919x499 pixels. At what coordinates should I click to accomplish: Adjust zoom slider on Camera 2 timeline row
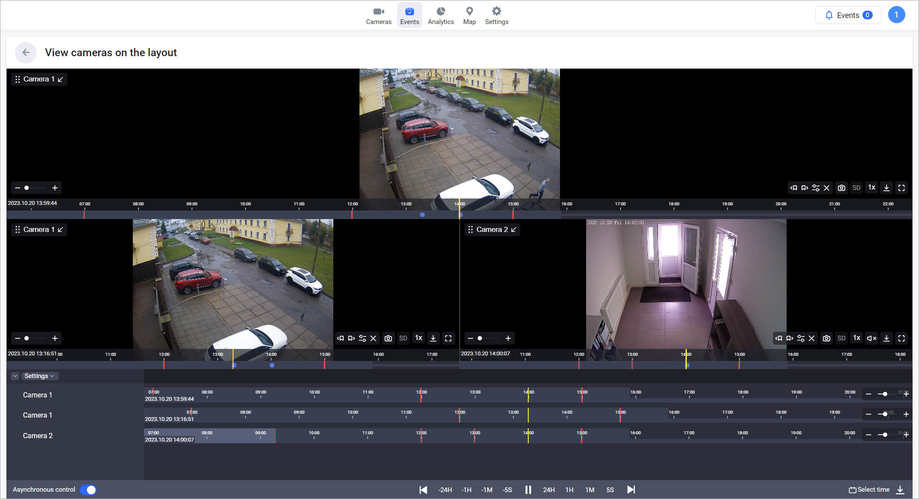(885, 435)
